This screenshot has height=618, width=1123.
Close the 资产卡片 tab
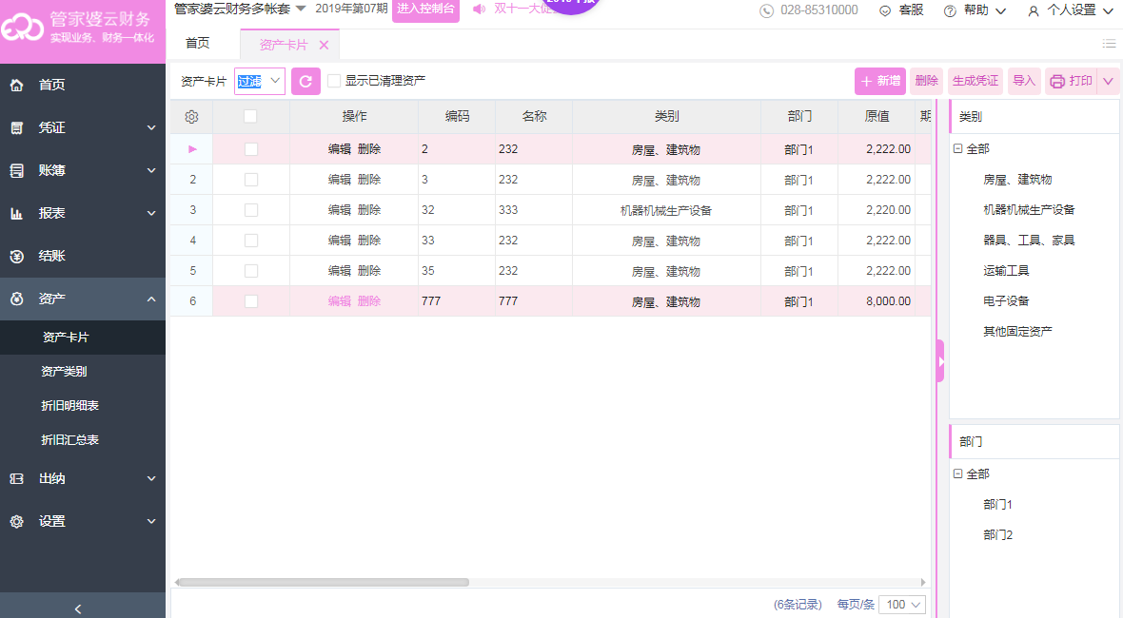point(324,45)
